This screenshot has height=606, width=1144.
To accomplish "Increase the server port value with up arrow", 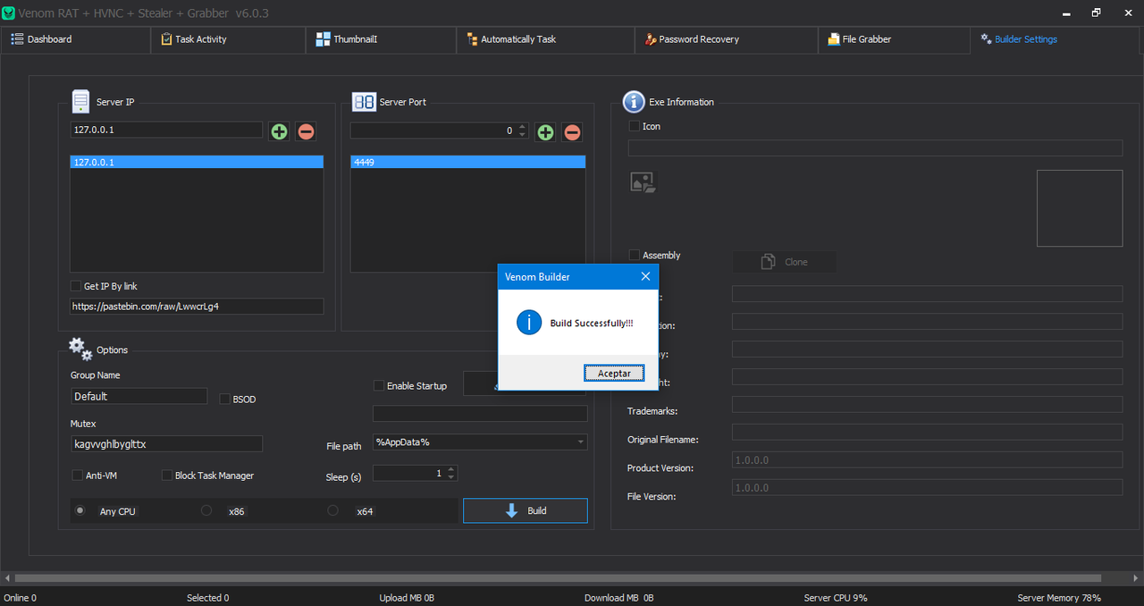I will 522,127.
